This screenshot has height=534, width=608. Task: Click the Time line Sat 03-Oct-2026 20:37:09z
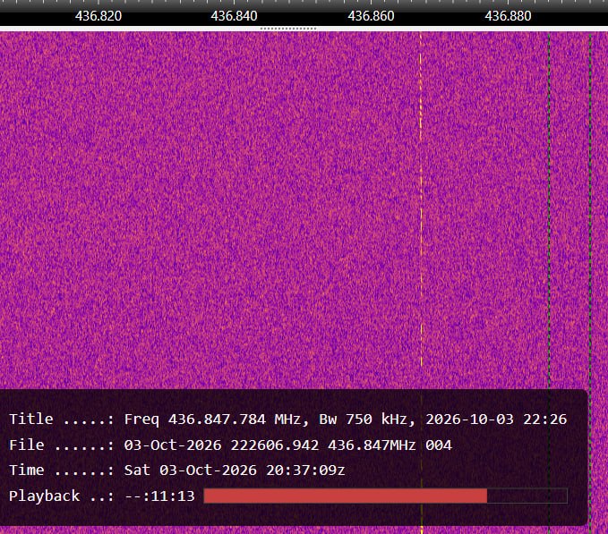[x=176, y=470]
